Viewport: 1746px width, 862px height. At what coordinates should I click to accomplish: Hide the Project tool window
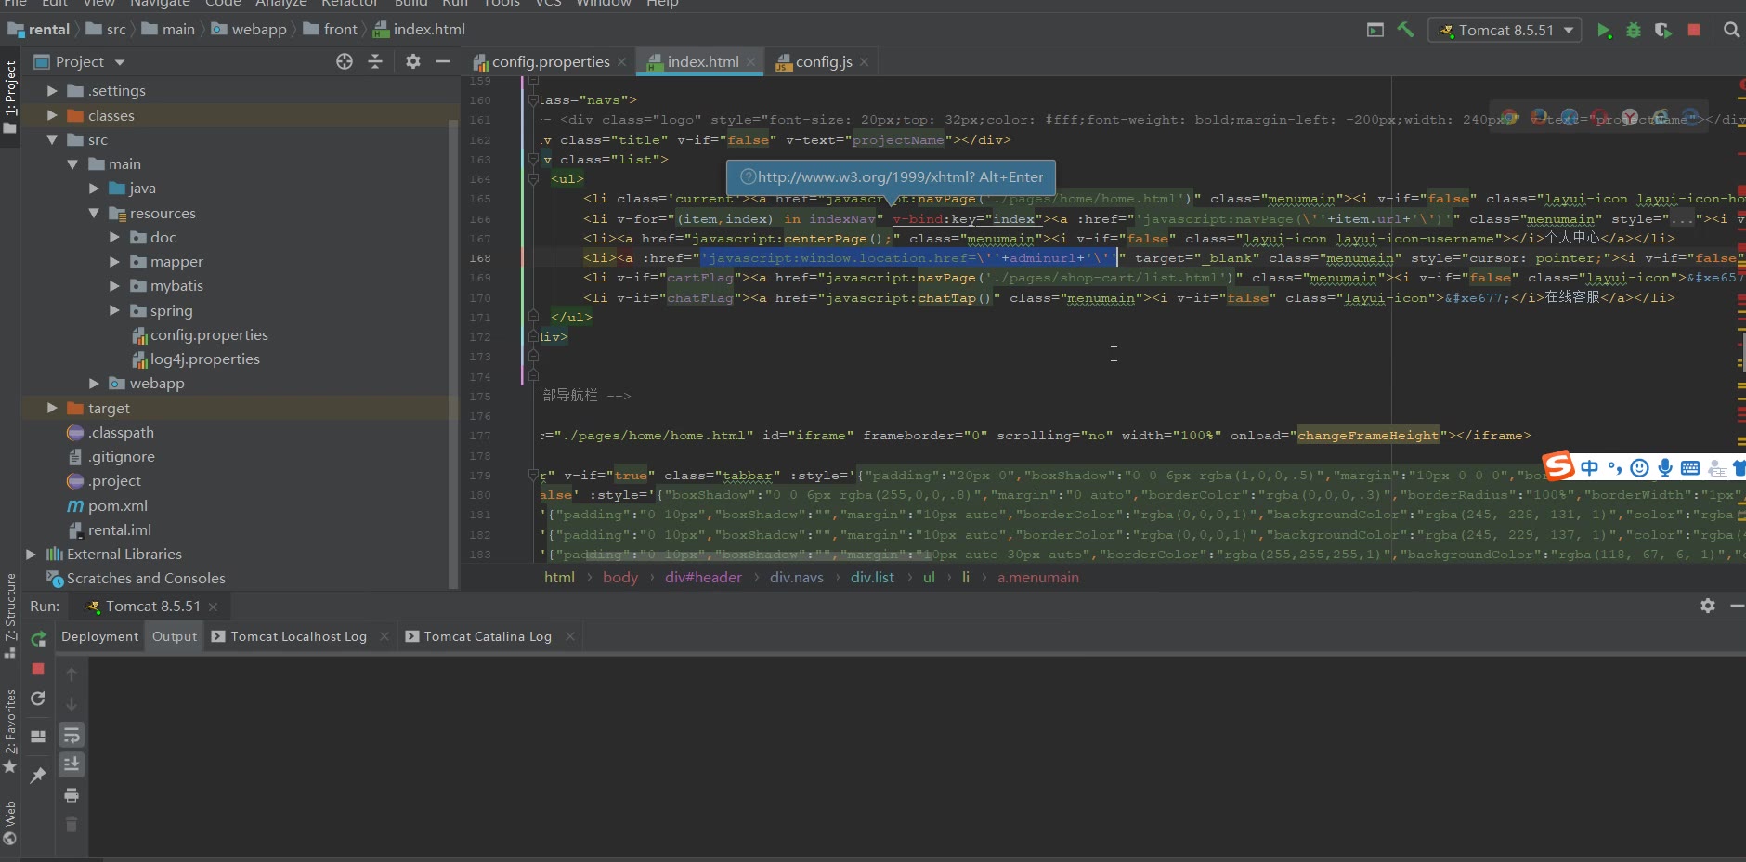[443, 61]
